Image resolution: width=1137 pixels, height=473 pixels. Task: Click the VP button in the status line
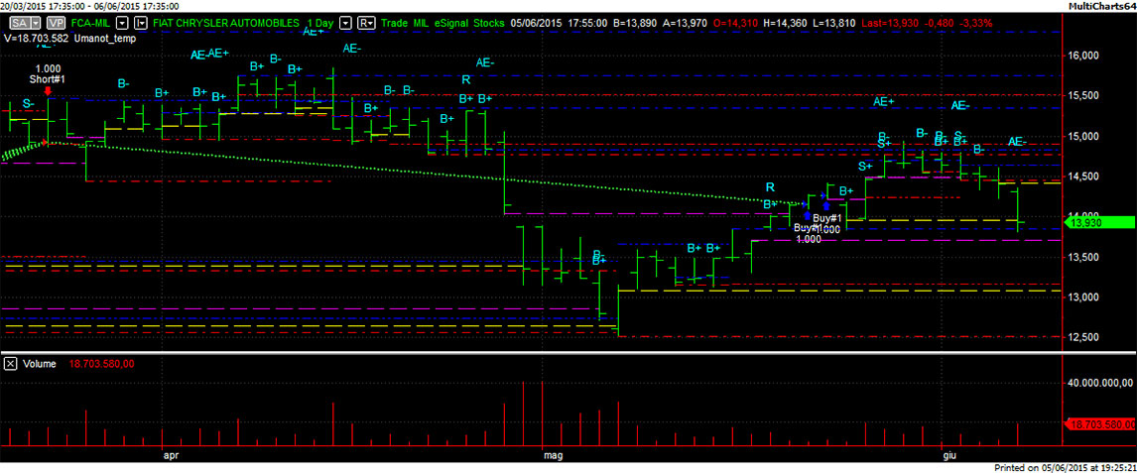(55, 22)
